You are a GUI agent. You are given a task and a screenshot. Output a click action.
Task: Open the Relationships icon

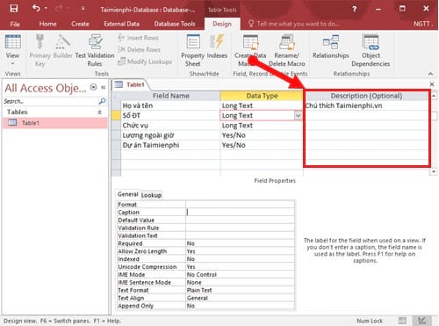tap(331, 41)
